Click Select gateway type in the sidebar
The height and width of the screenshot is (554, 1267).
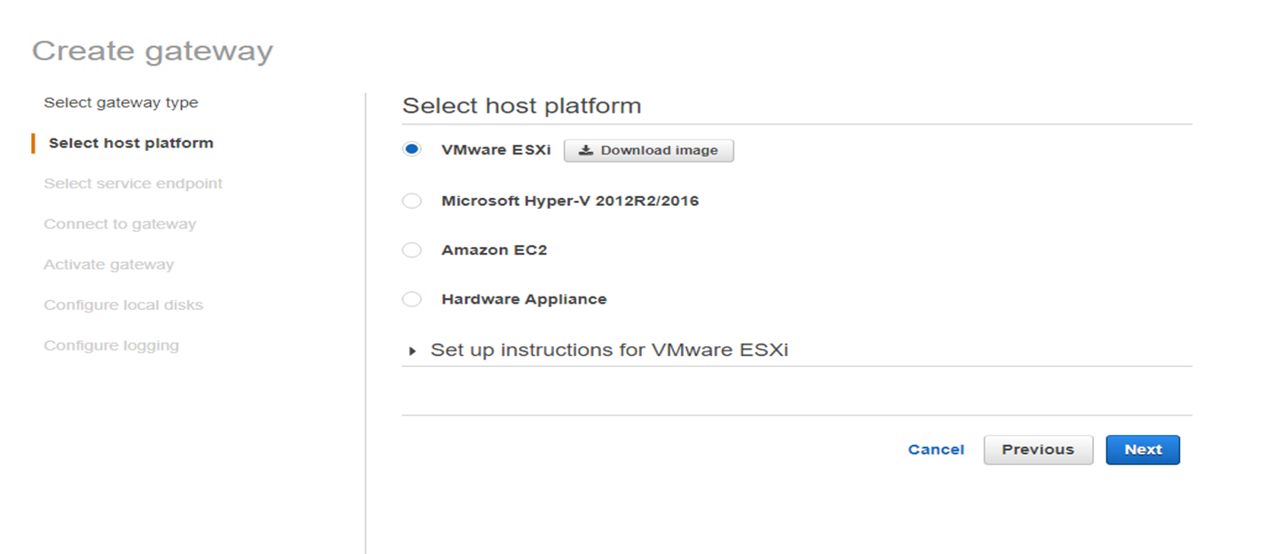click(x=120, y=102)
